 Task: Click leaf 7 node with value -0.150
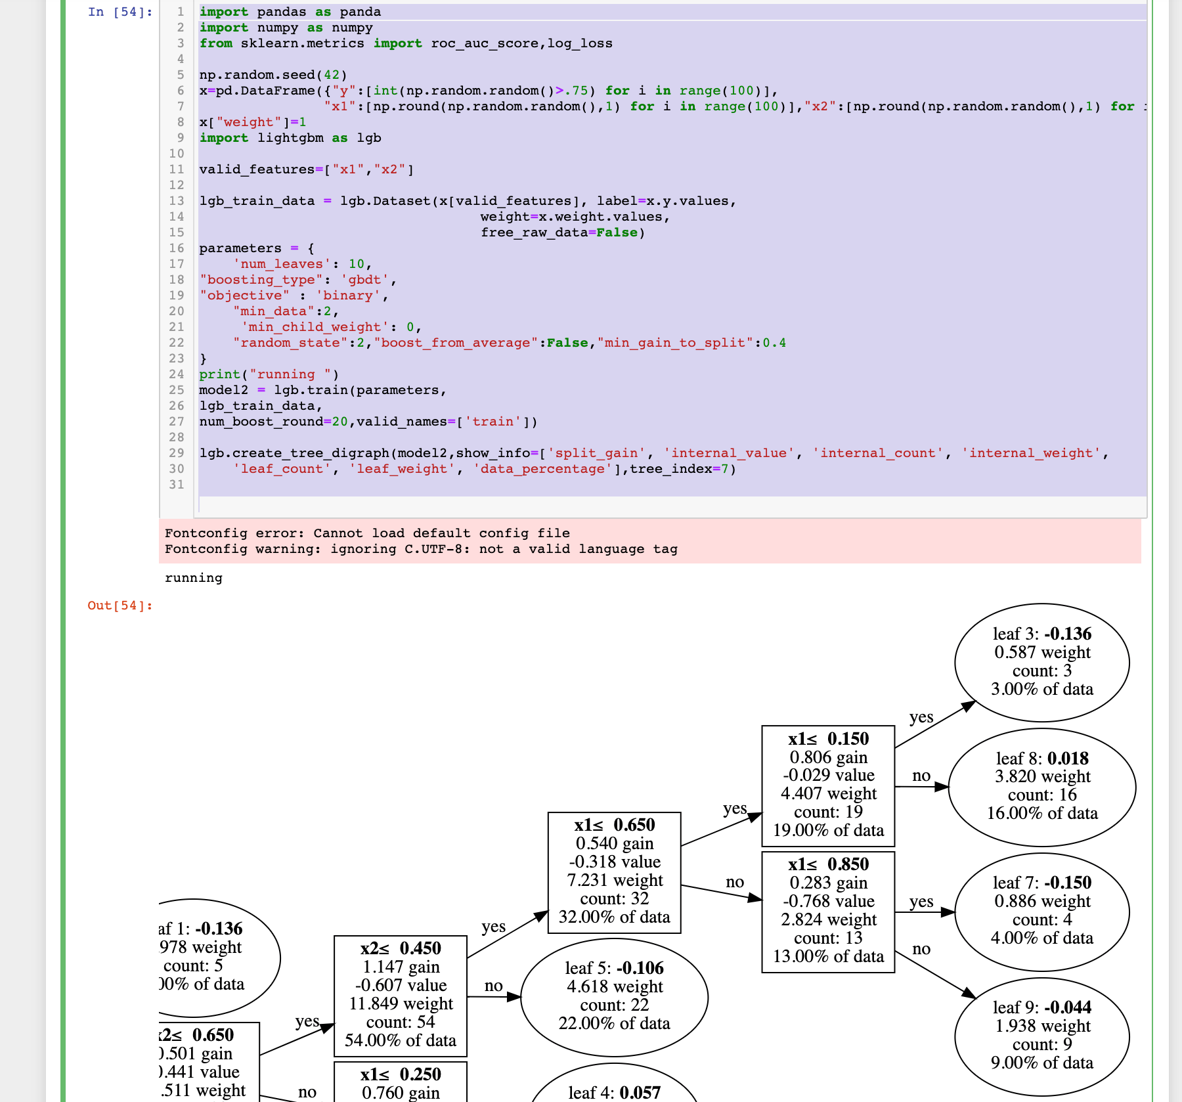click(x=1042, y=912)
